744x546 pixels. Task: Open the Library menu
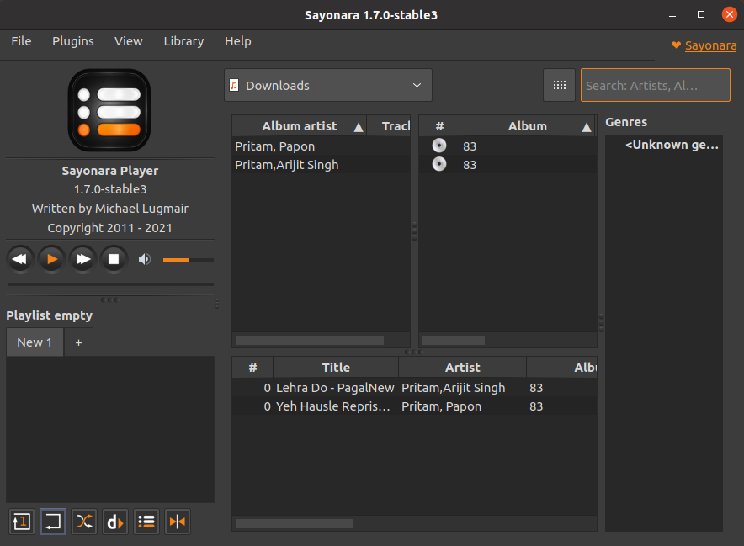183,41
